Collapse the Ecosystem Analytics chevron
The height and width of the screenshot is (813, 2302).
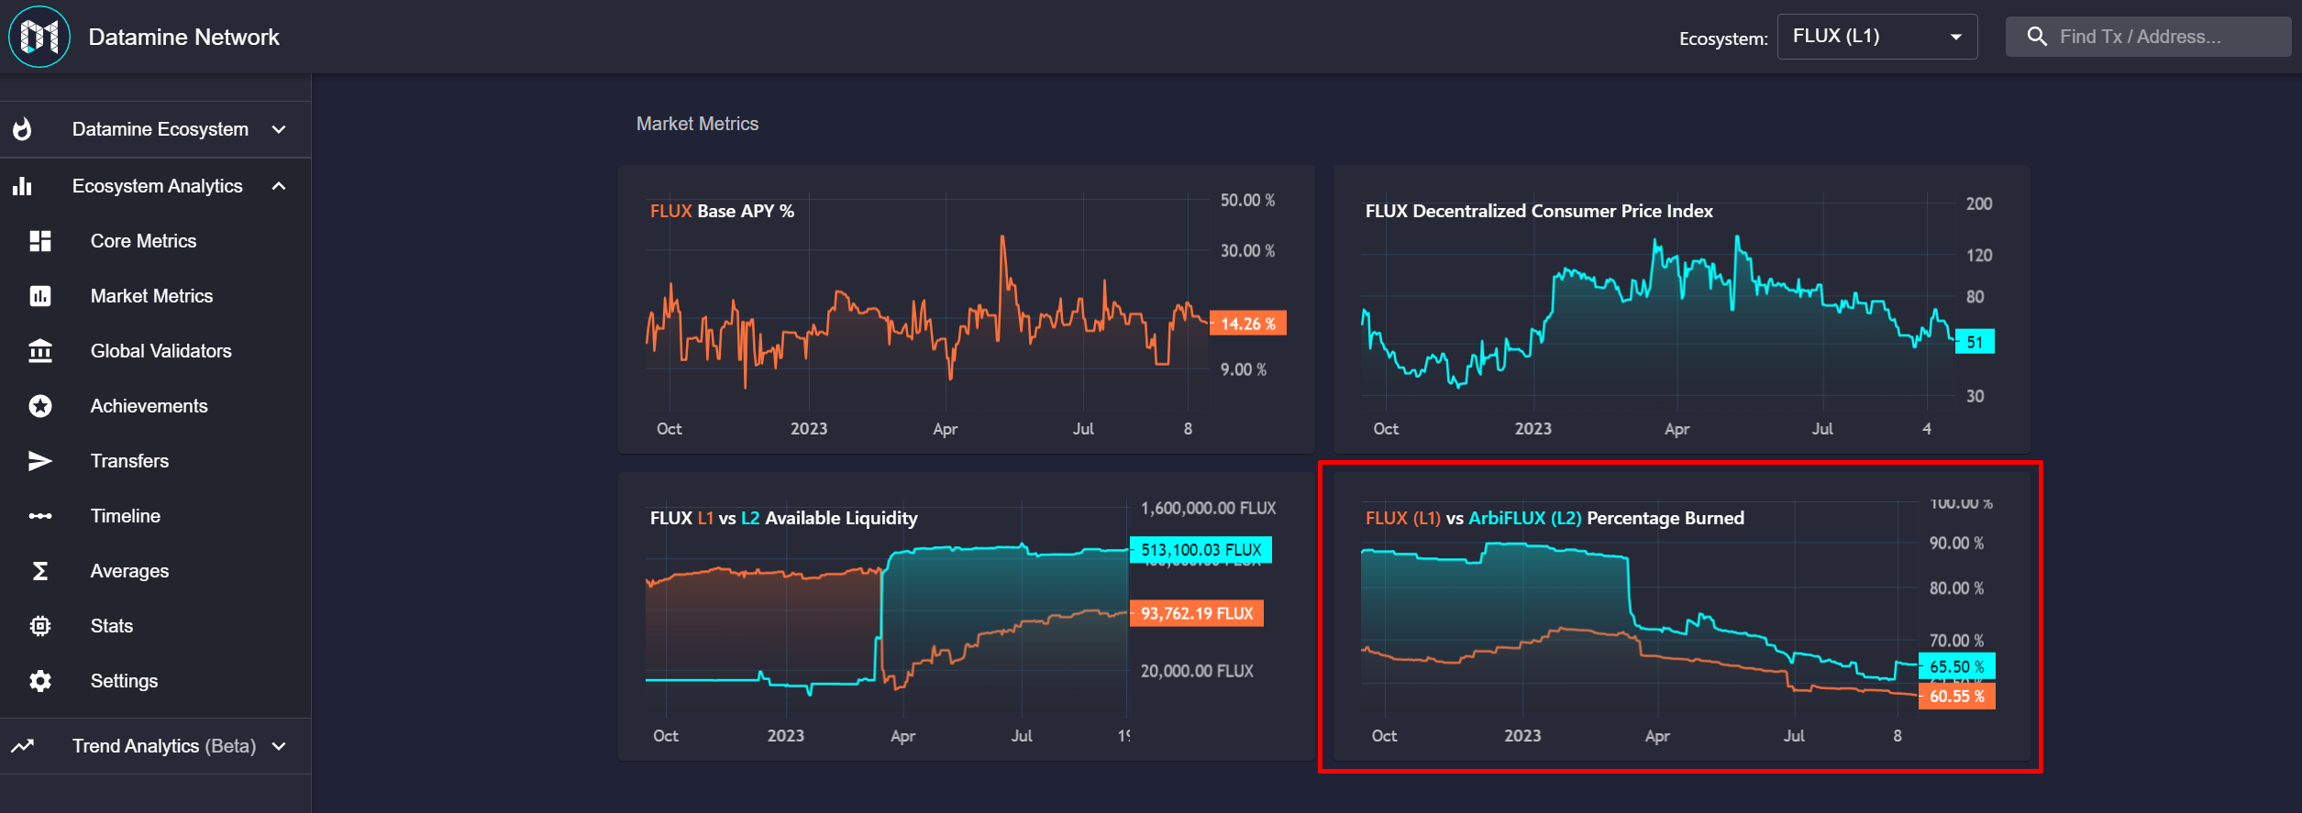click(279, 186)
